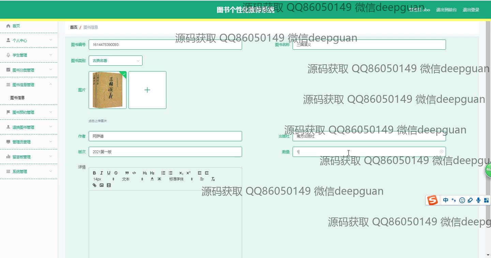Toggle bold formatting in the editor
This screenshot has height=258, width=491.
pyautogui.click(x=94, y=173)
